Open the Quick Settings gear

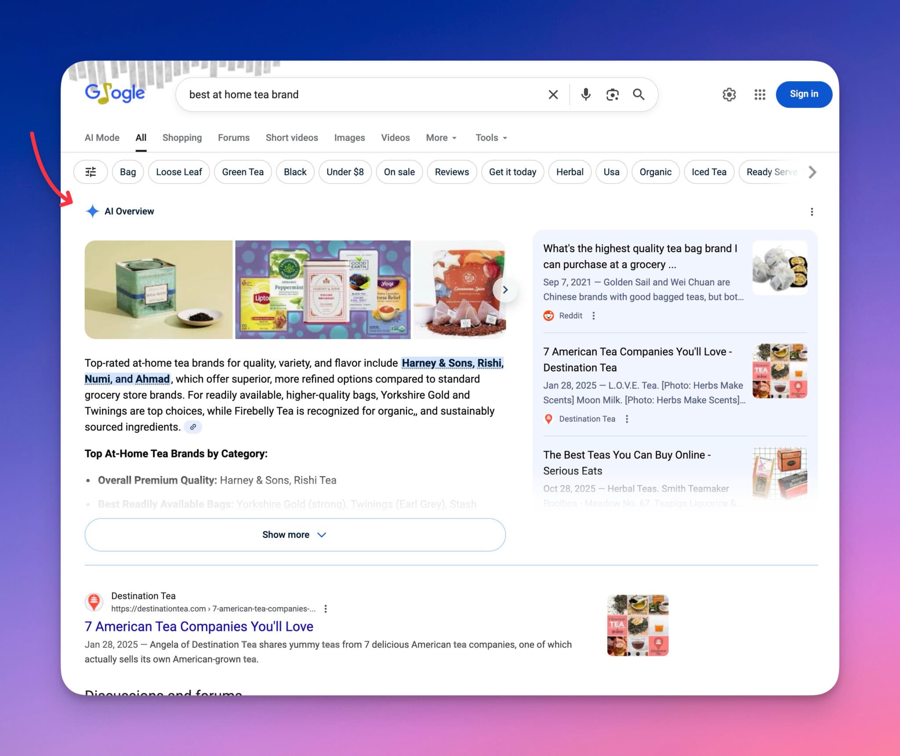(x=729, y=94)
